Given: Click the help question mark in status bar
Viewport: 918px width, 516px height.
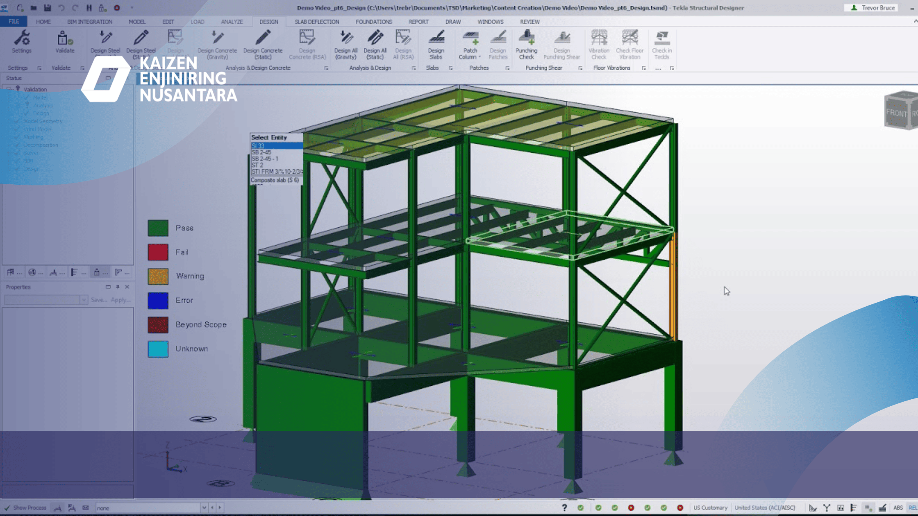Looking at the screenshot, I should (564, 508).
